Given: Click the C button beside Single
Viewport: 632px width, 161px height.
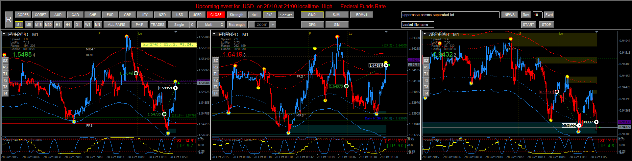Looking at the screenshot, I should tap(192, 25).
